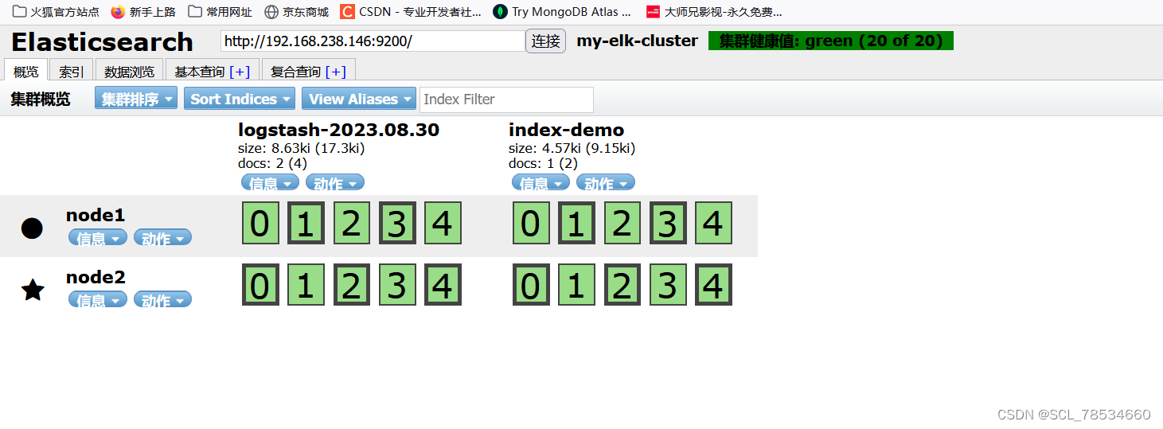Screen dimensions: 1163x429
Task: Select index-demo shard 3 on node1
Action: point(668,223)
